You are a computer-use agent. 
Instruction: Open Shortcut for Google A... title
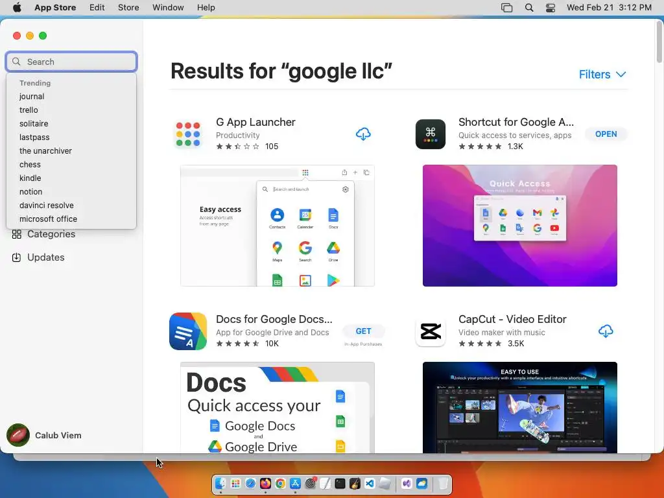[516, 123]
